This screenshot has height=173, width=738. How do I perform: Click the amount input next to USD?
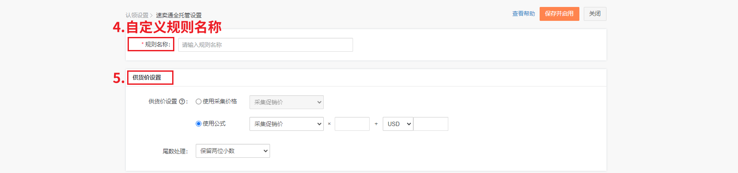point(431,124)
